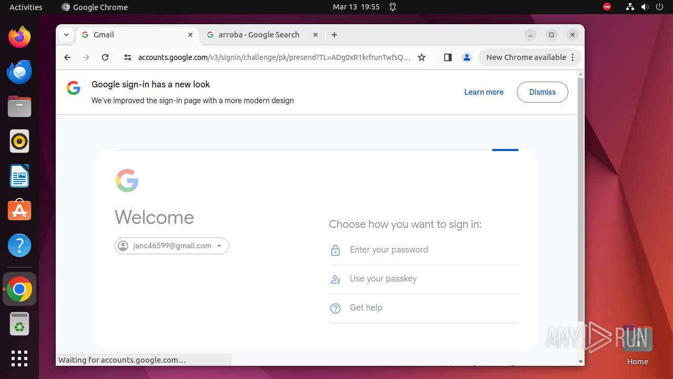673x379 pixels.
Task: Switch to the Gmail tab
Action: pos(137,35)
